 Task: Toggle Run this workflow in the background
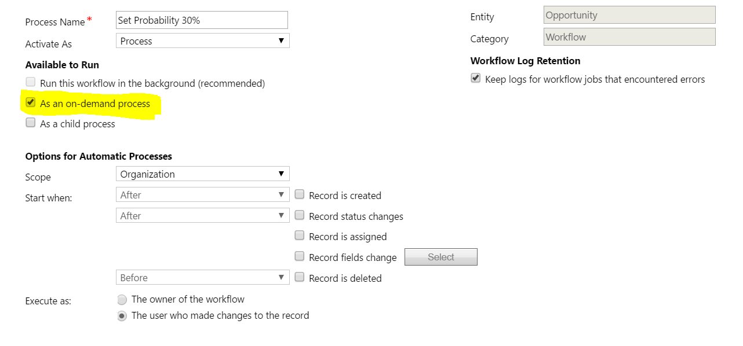pos(31,82)
